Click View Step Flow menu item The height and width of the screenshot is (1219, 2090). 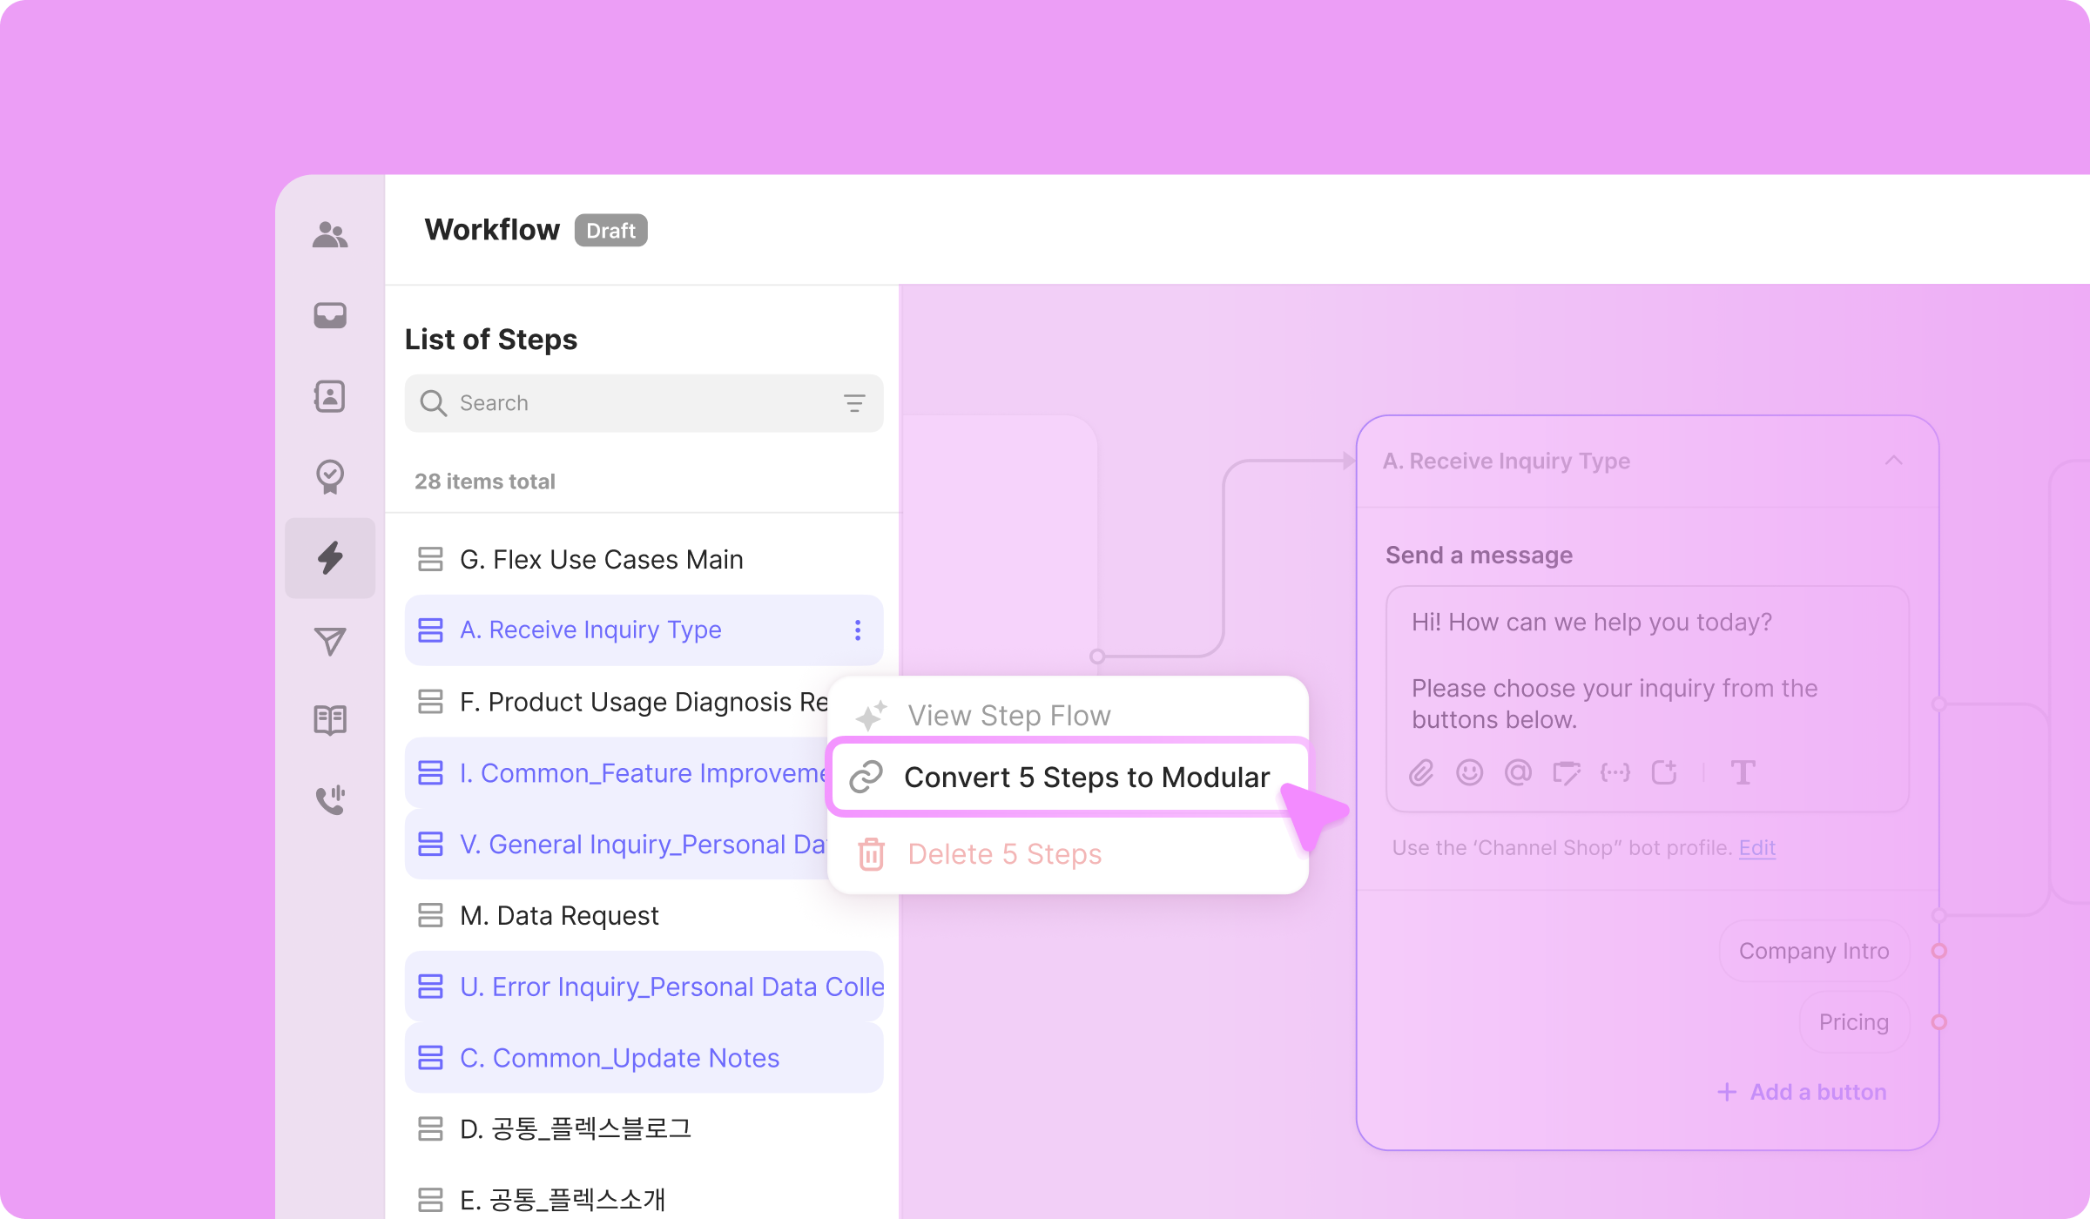[x=1008, y=716]
